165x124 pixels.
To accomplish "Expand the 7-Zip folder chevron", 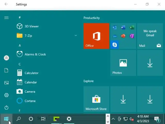I will pyautogui.click(x=76, y=35).
